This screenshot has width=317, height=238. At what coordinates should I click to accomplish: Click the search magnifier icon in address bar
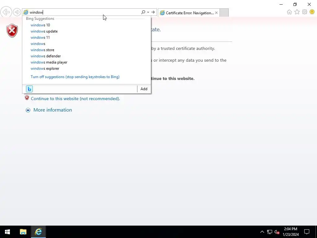[x=143, y=12]
